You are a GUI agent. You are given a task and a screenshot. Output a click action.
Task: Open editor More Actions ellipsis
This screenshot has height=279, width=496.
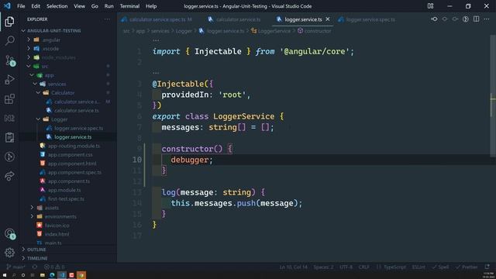[x=487, y=19]
